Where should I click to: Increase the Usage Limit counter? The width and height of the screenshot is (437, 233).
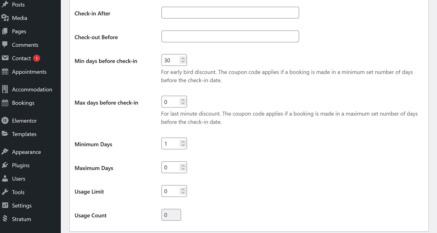pos(183,189)
